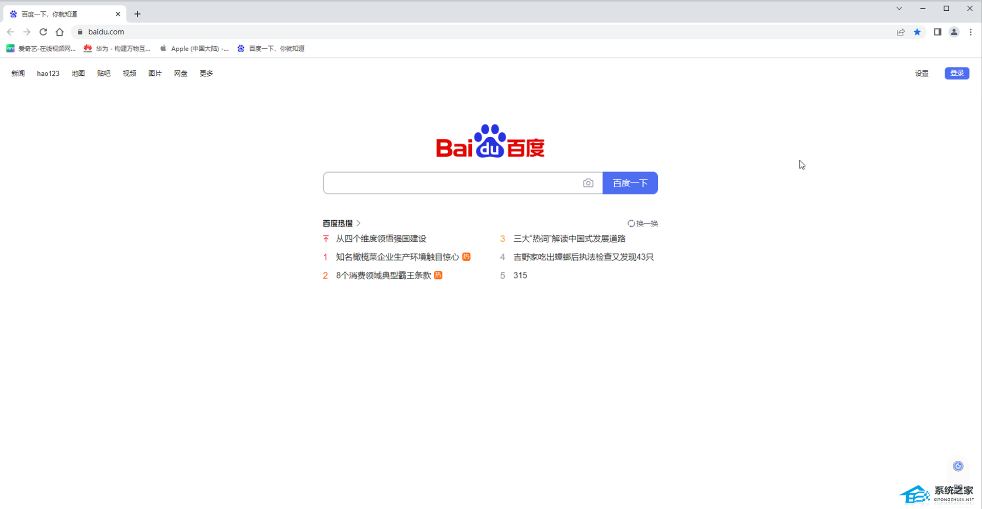Reload the current page
The width and height of the screenshot is (982, 509).
click(43, 32)
